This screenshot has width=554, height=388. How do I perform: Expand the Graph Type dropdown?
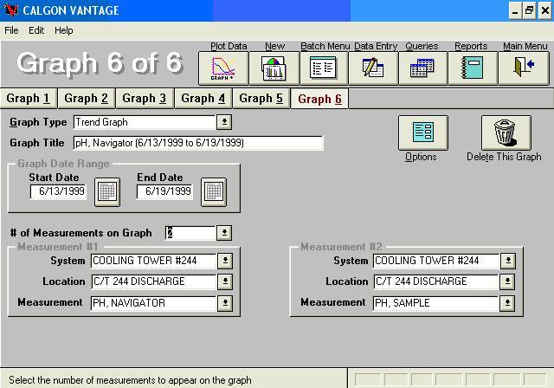pos(224,122)
